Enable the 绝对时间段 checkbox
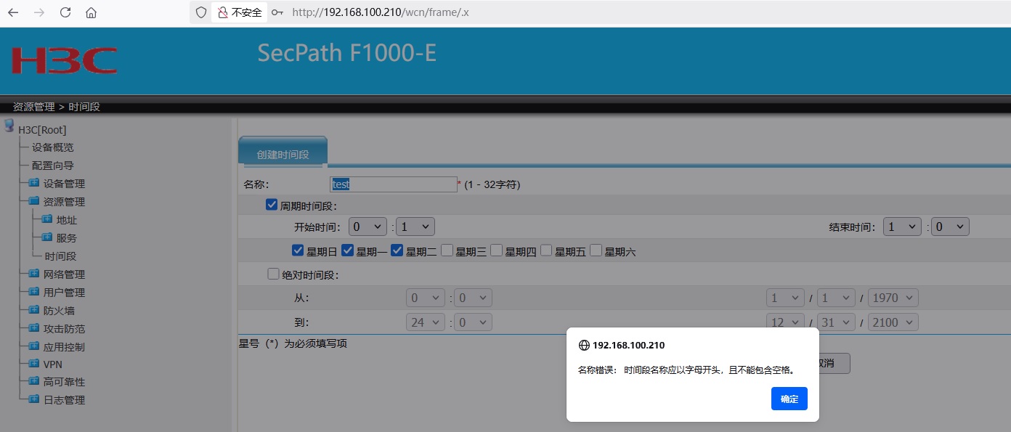Image resolution: width=1011 pixels, height=432 pixels. [x=273, y=274]
